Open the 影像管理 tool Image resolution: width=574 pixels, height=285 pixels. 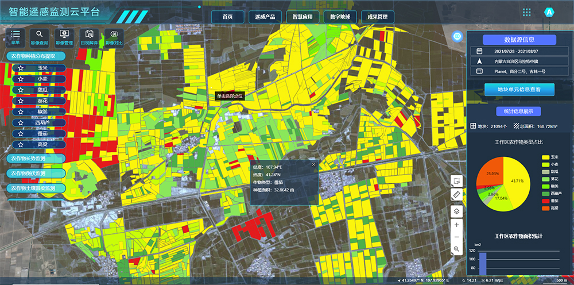point(64,36)
